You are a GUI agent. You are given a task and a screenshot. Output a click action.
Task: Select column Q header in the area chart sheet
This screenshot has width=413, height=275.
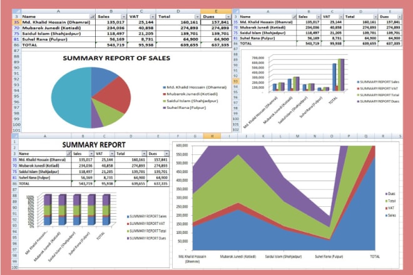coord(366,136)
